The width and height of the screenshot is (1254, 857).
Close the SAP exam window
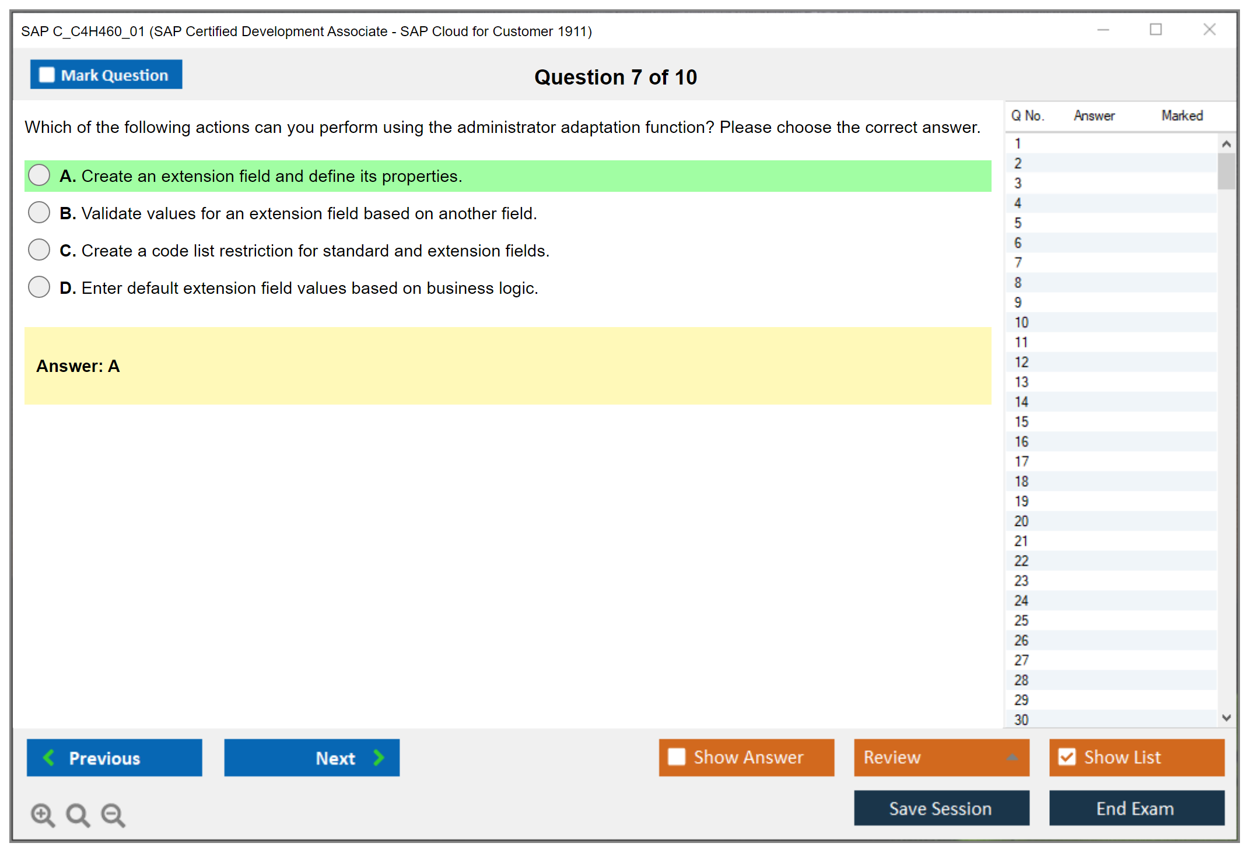[x=1209, y=30]
